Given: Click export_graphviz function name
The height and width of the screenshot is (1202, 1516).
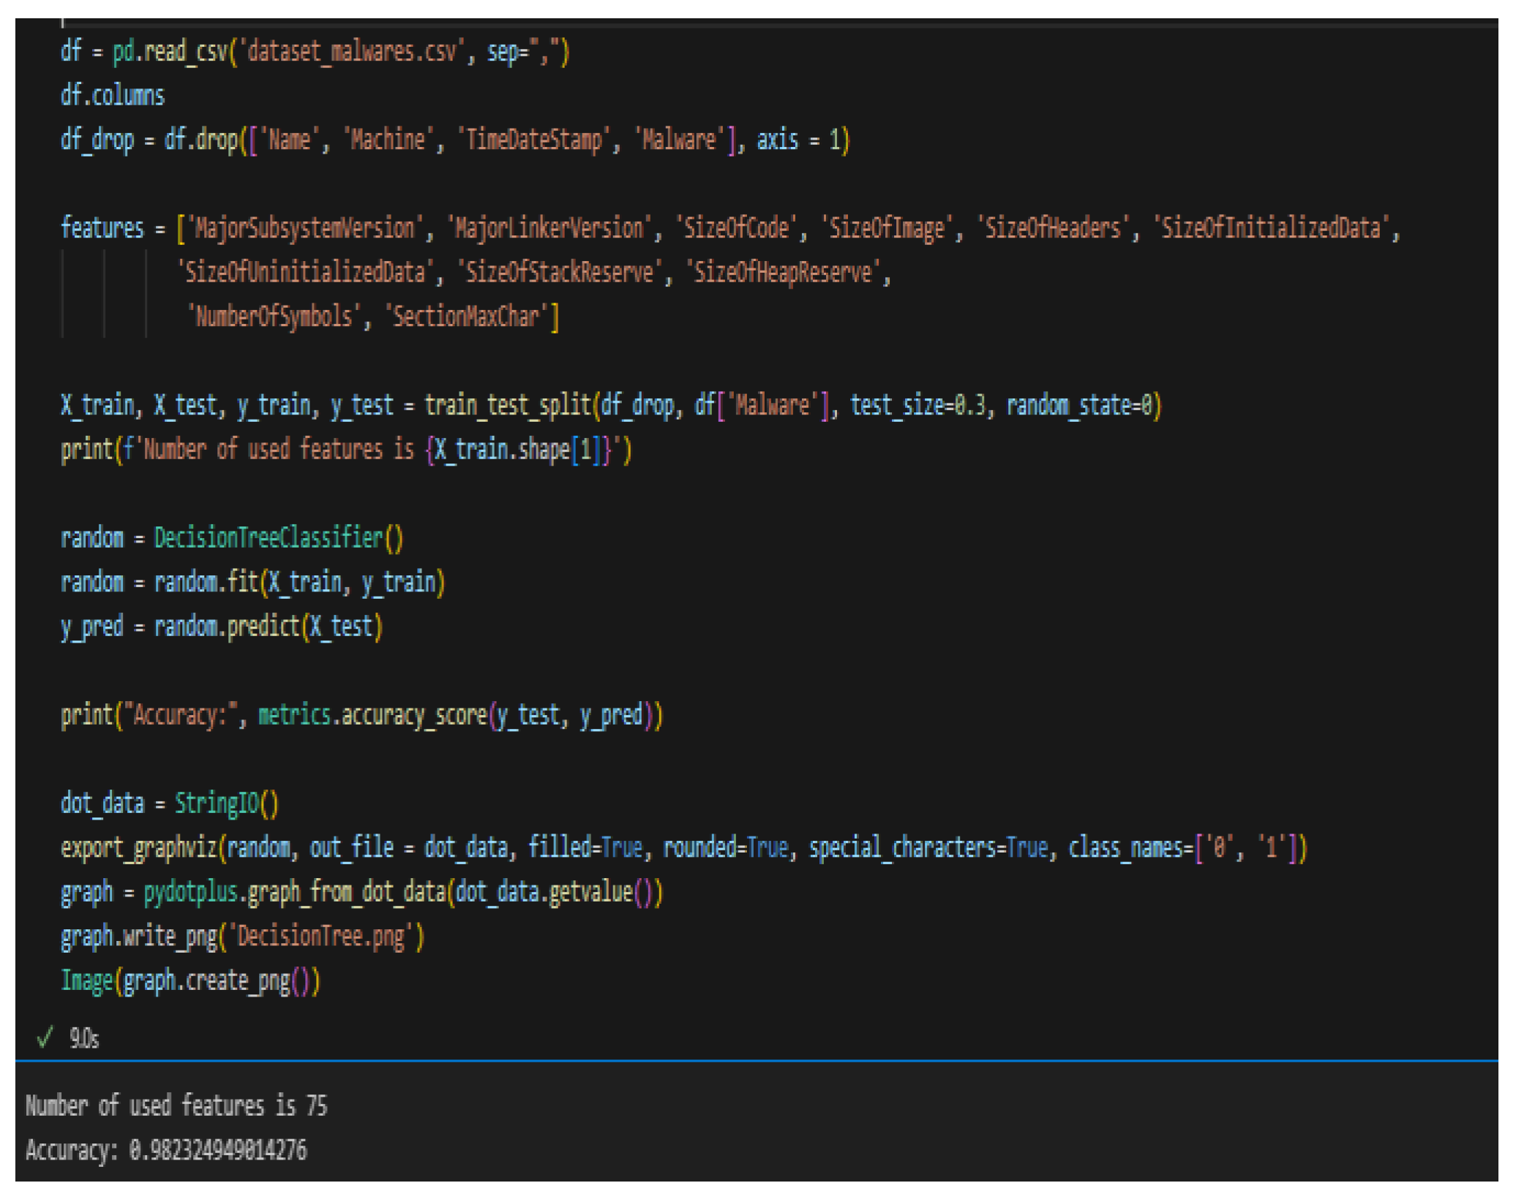Looking at the screenshot, I should [x=139, y=848].
